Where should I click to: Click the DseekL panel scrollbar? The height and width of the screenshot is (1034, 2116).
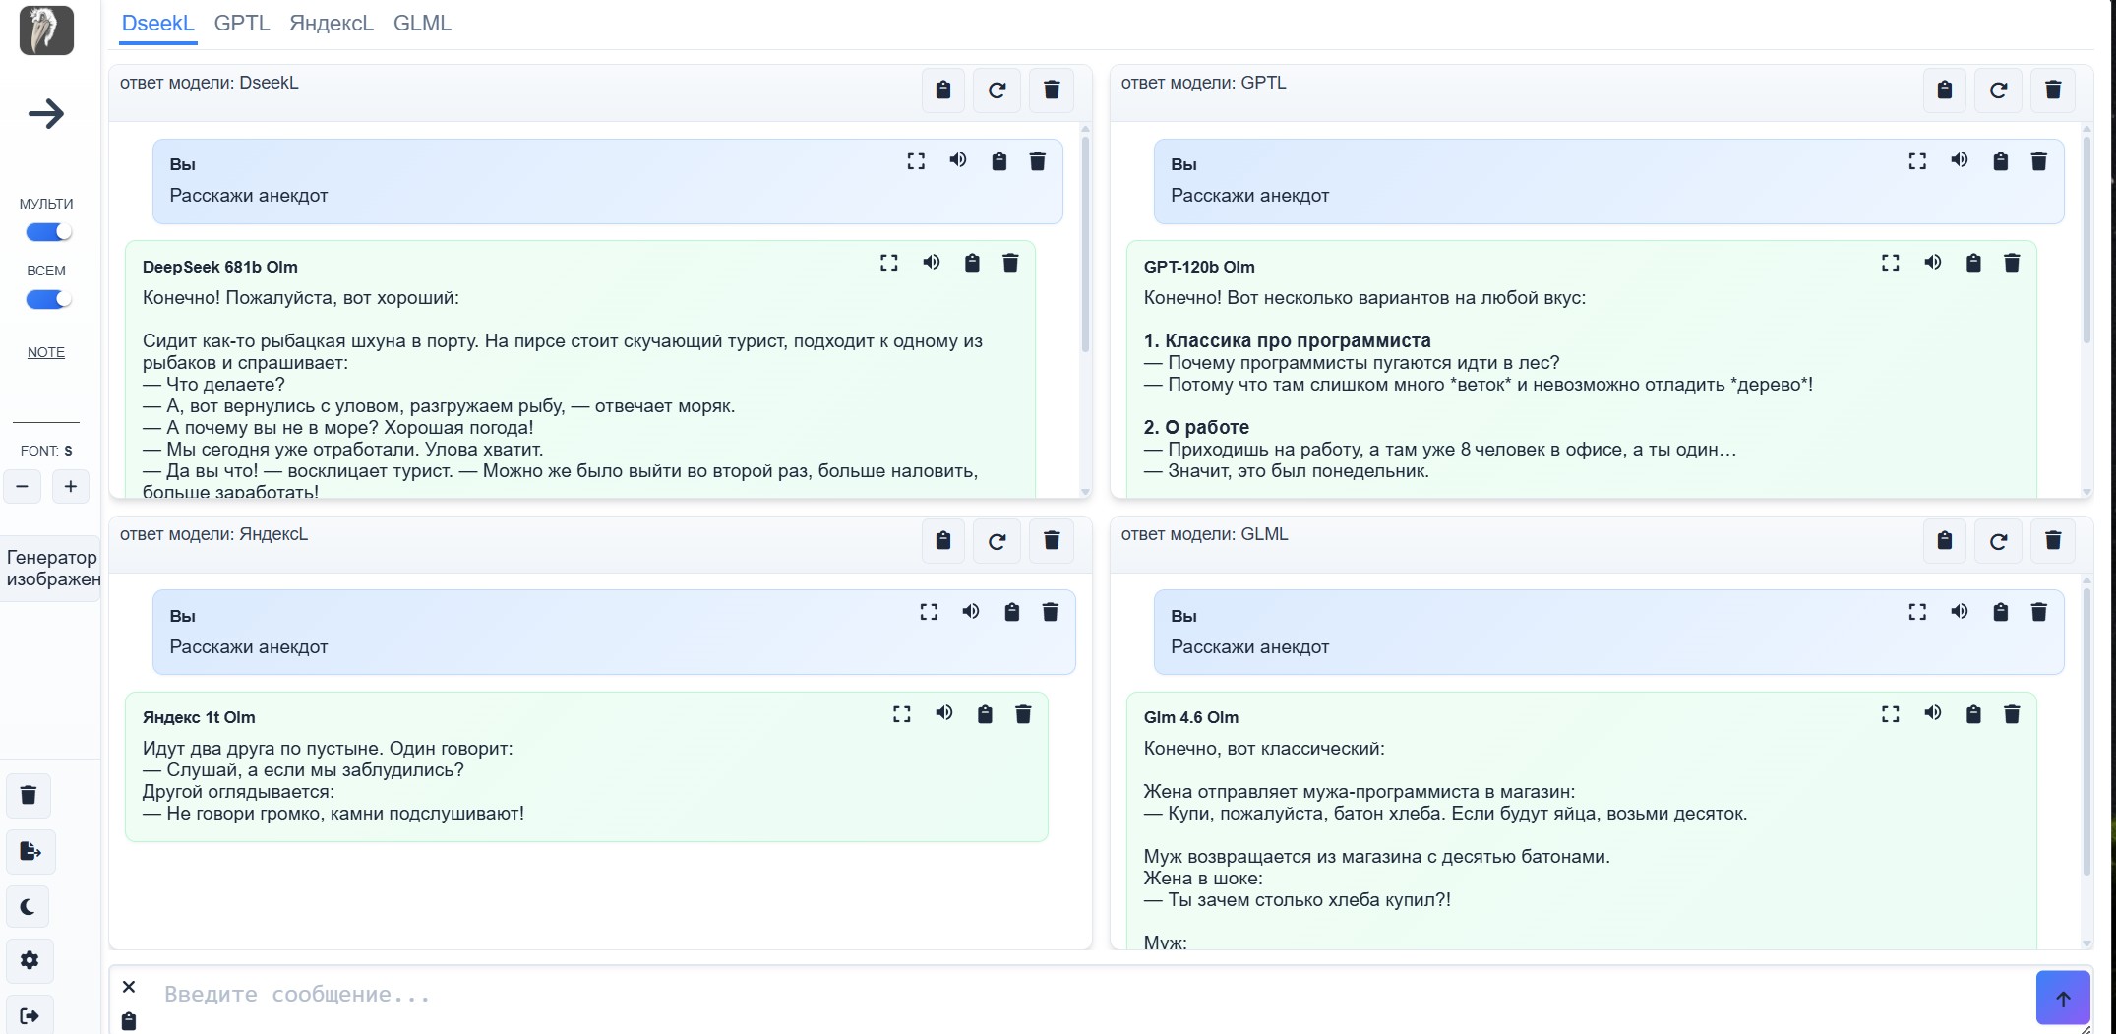(1085, 244)
